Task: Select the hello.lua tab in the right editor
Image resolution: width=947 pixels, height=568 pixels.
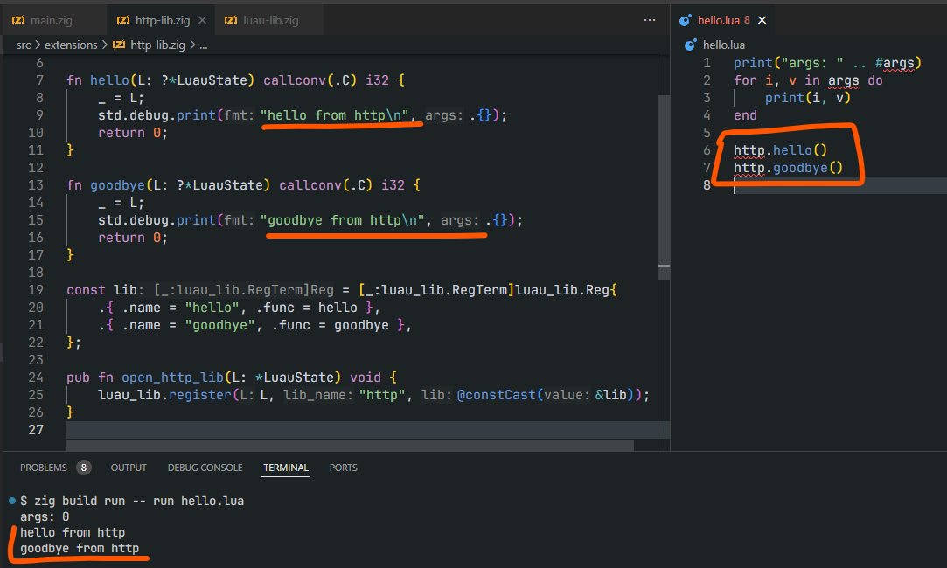Action: coord(723,20)
